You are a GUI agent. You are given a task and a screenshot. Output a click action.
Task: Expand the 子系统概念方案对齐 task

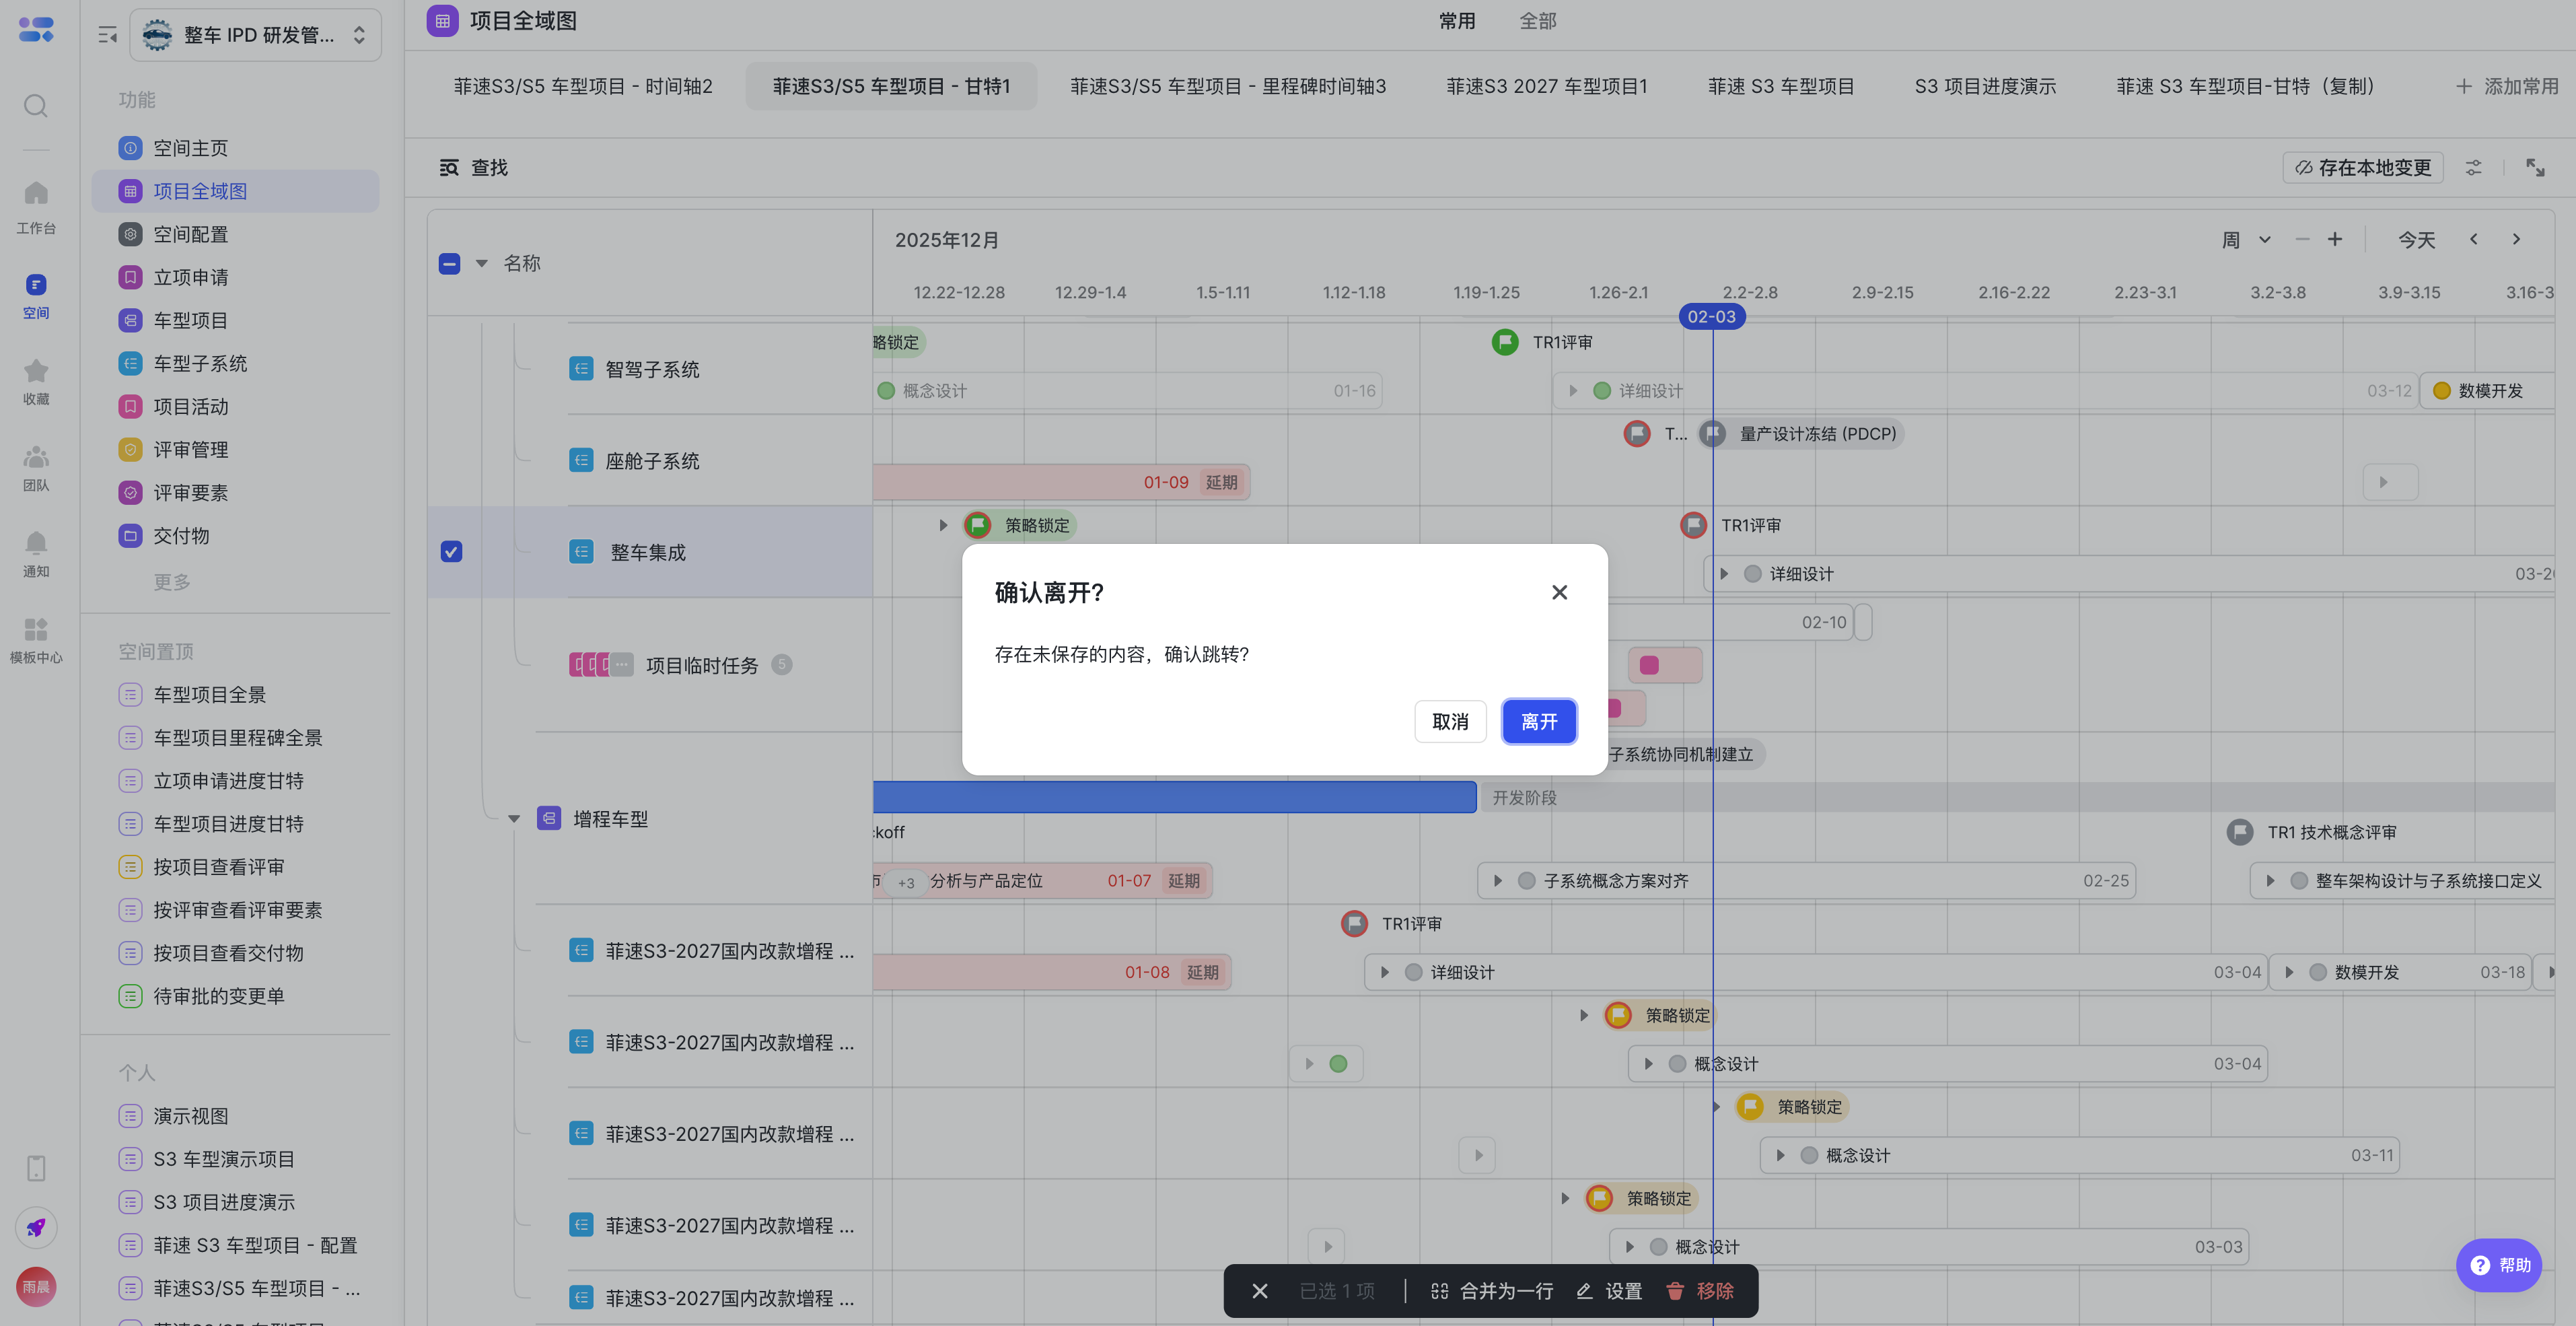tap(1497, 880)
